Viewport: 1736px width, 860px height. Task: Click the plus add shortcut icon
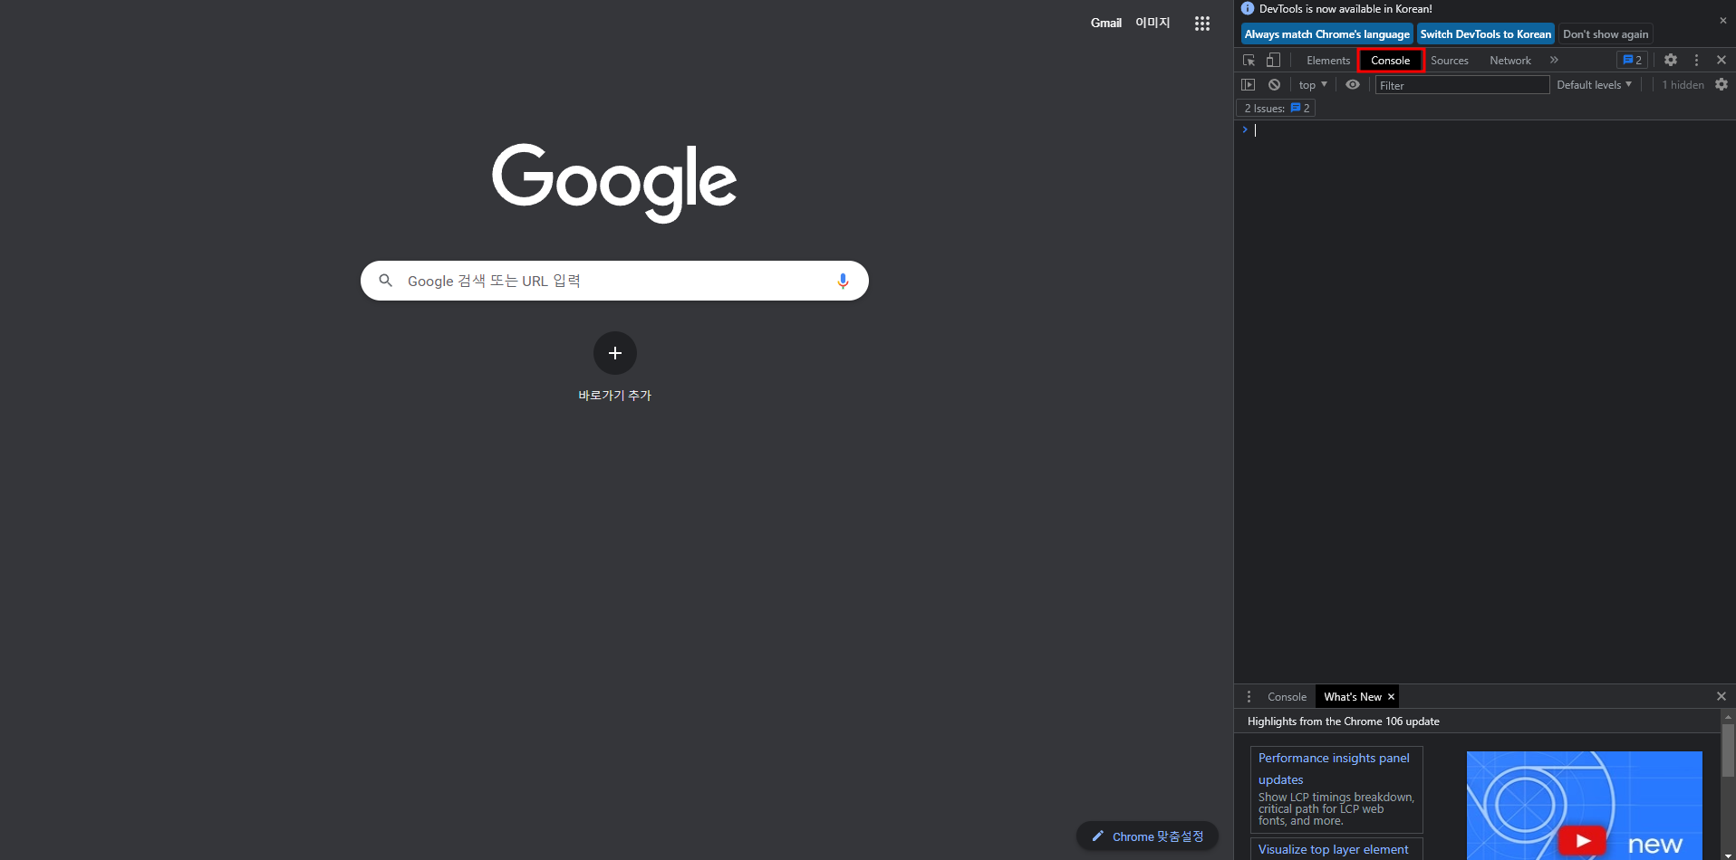click(x=614, y=353)
